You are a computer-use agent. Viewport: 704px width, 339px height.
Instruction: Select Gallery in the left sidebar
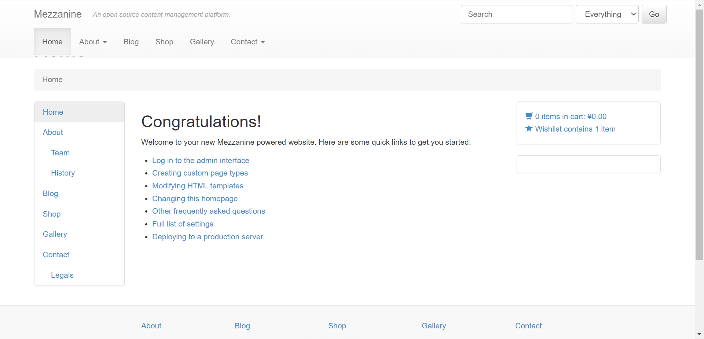pos(79,234)
